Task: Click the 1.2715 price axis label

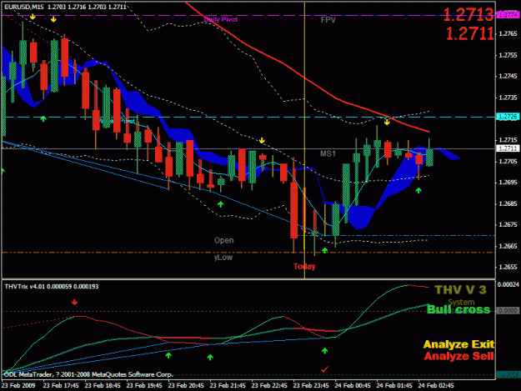Action: click(x=508, y=140)
